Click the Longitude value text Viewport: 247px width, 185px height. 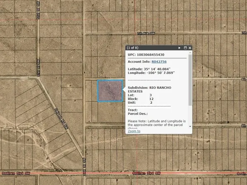[x=160, y=73]
